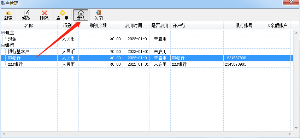The height and width of the screenshot is (138, 300).
Task: Activate account with 启用 sun icon
Action: pyautogui.click(x=62, y=15)
